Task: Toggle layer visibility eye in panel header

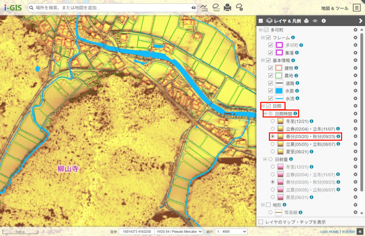Action: [x=315, y=21]
